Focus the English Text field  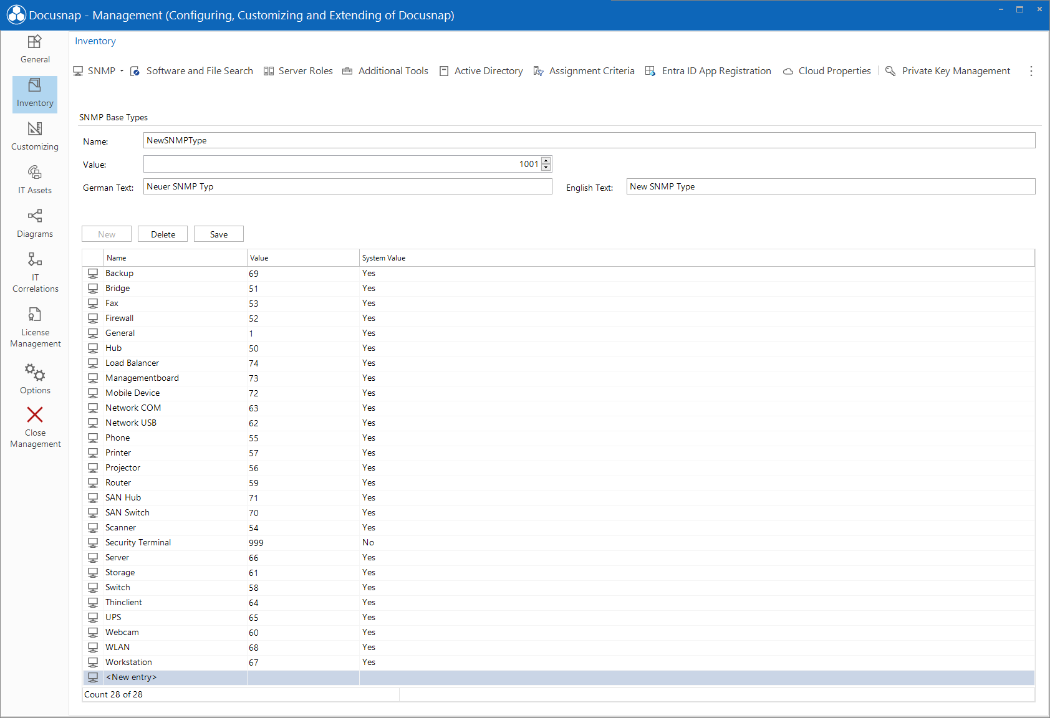[831, 186]
